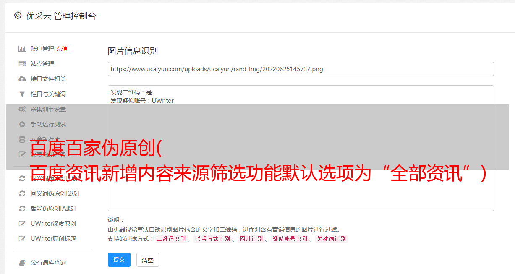This screenshot has width=515, height=274.
Task: Click the 联系方式识别 tag
Action: (212, 239)
